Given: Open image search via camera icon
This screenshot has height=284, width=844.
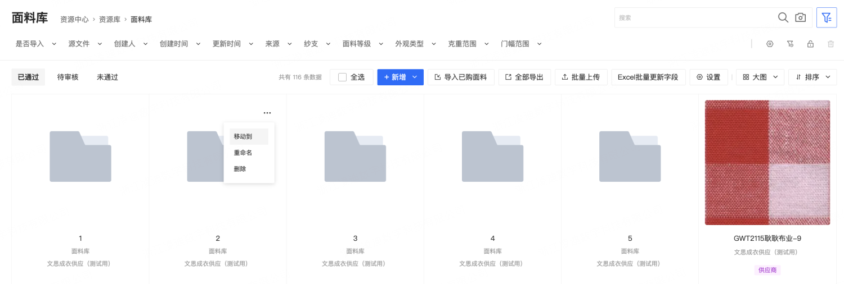Looking at the screenshot, I should [800, 17].
